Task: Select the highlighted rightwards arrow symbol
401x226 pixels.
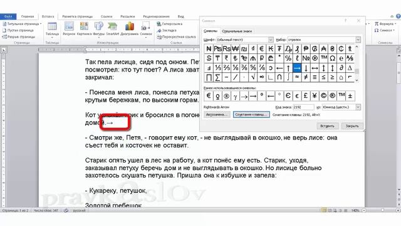Action: [297, 68]
